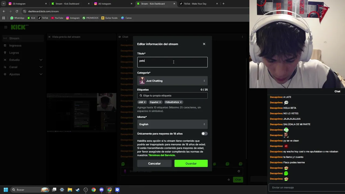Image resolution: width=345 pixels, height=194 pixels.
Task: Reload the current page
Action: pyautogui.click(x=17, y=11)
